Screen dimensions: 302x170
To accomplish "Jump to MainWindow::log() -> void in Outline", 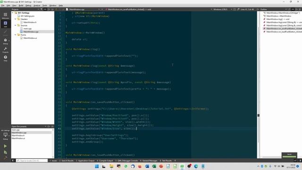I will 278,19.
